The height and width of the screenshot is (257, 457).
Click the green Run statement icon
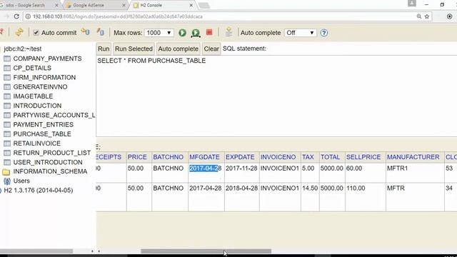click(183, 33)
